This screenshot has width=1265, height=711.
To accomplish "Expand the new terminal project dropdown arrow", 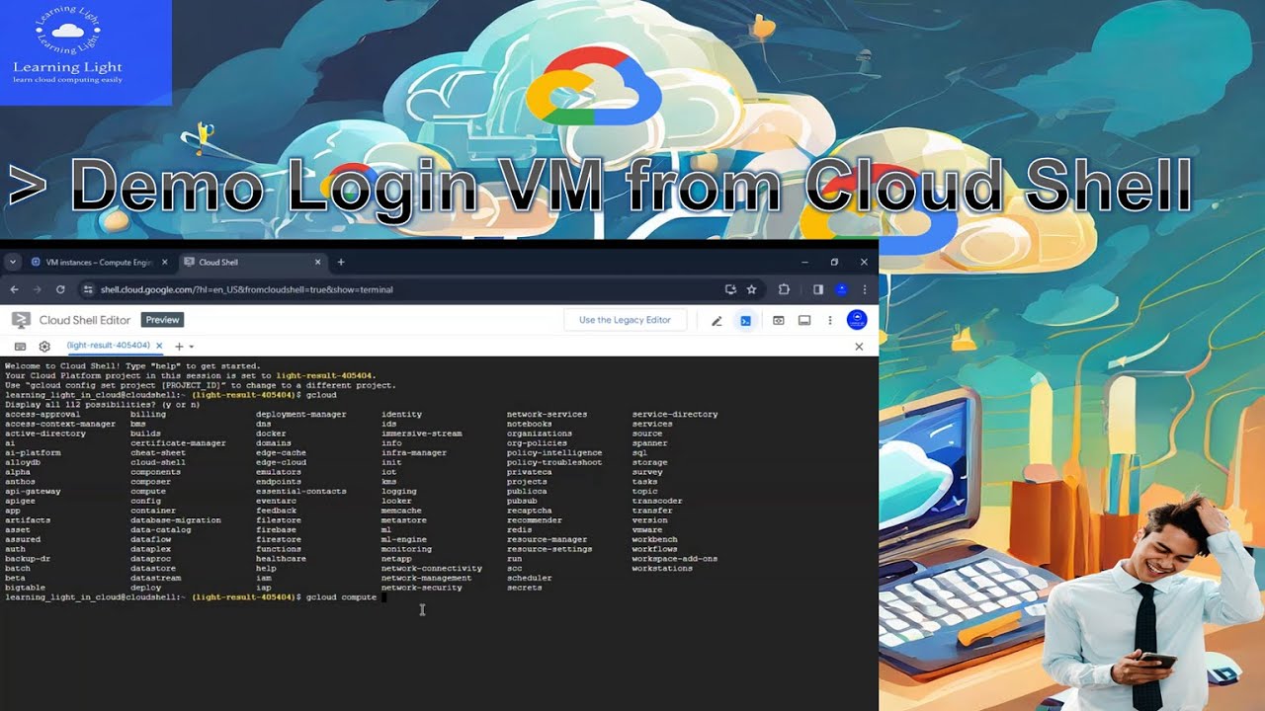I will tap(191, 347).
